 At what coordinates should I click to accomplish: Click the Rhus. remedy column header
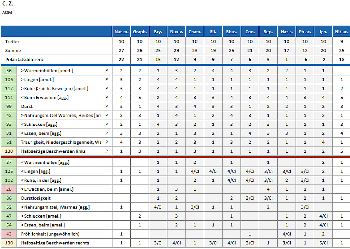[x=231, y=32]
